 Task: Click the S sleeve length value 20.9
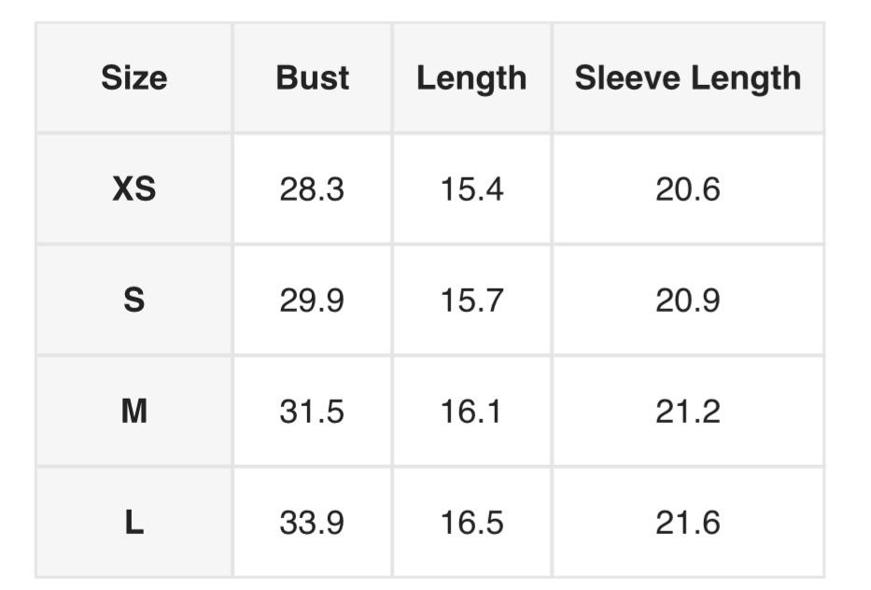(688, 301)
